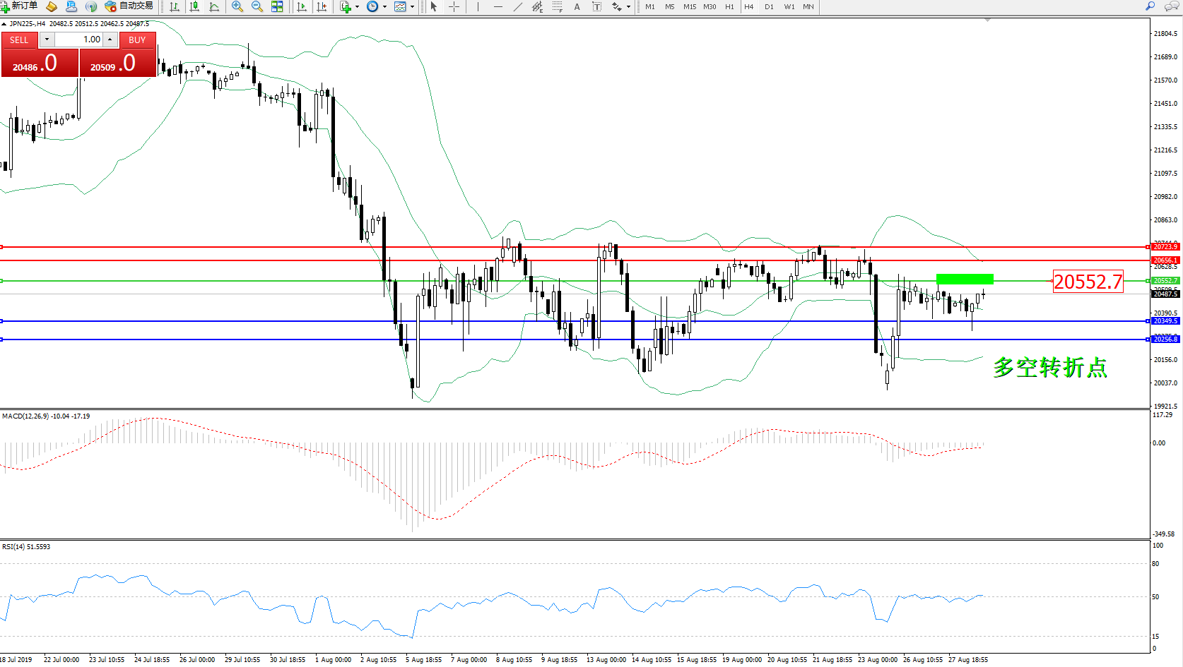The height and width of the screenshot is (667, 1183).
Task: Toggle the chart auto-scroll icon
Action: coord(302,6)
